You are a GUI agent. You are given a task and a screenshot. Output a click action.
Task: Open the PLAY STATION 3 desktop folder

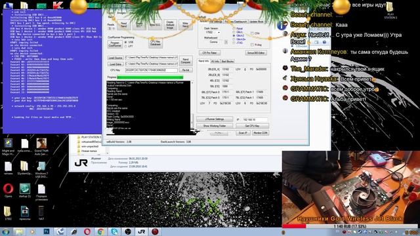(x=390, y=10)
